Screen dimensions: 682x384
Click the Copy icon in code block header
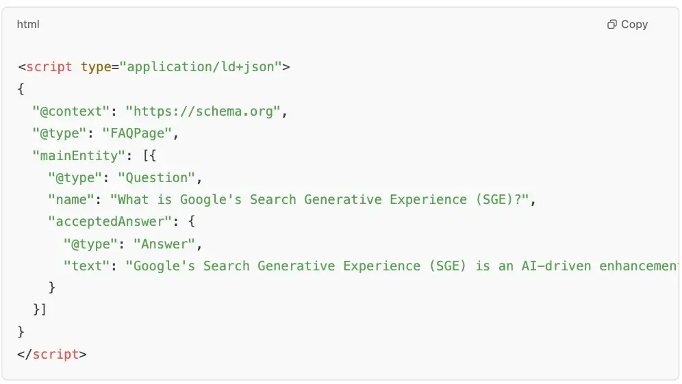611,25
